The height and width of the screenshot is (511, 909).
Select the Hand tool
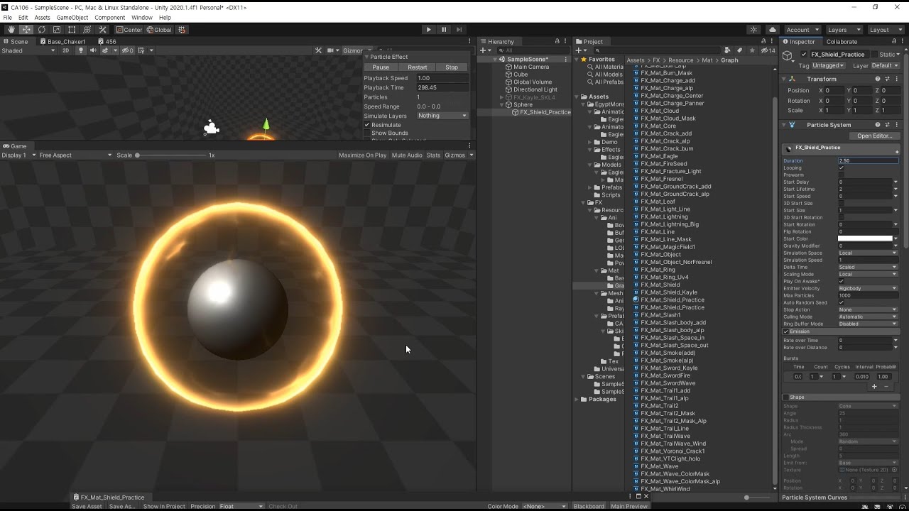click(11, 30)
